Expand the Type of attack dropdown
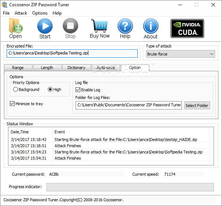Image resolution: width=222 pixels, height=206 pixels. coord(180,54)
